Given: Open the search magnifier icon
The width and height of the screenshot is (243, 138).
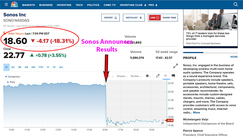Looking at the screenshot, I should (235, 4).
